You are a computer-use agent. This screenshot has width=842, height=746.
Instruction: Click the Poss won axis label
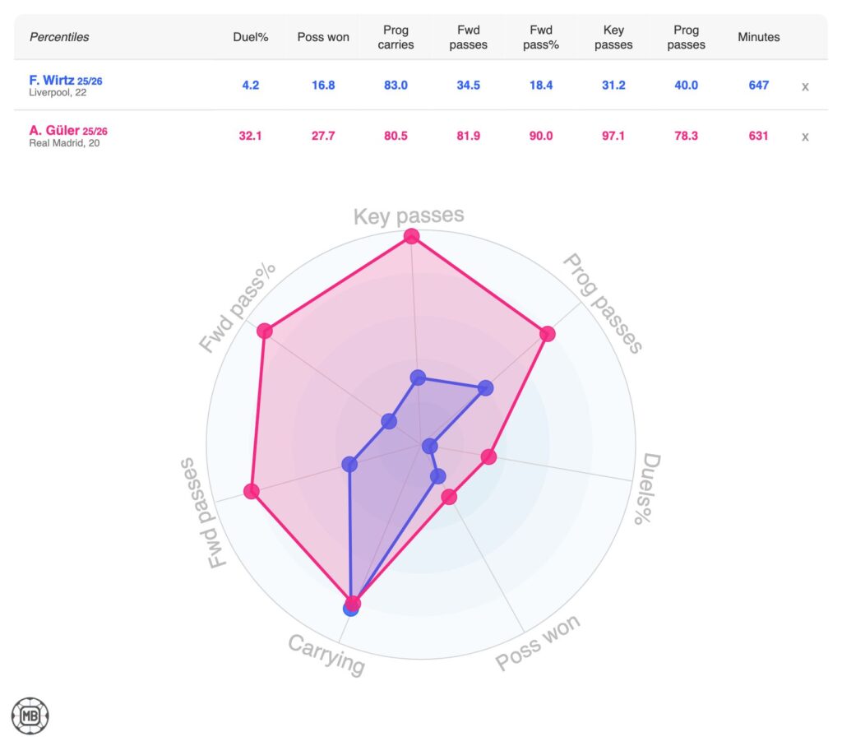(x=538, y=642)
